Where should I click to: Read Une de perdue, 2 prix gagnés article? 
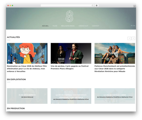(70, 67)
